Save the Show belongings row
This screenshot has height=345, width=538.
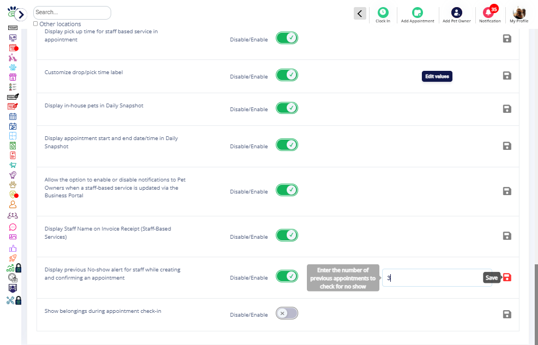(507, 314)
